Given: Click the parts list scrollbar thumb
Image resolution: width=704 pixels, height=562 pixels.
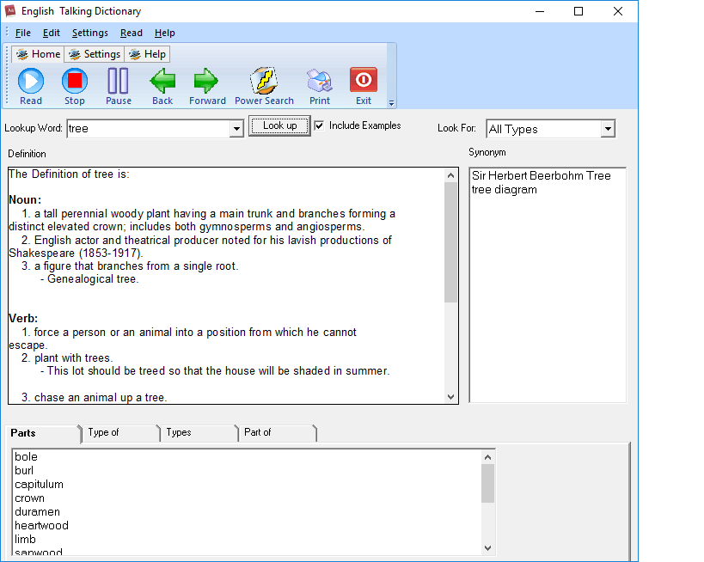Looking at the screenshot, I should click(x=487, y=484).
